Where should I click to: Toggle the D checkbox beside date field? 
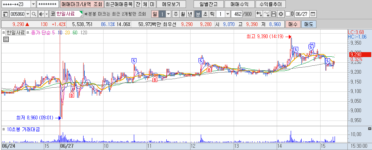288,14
